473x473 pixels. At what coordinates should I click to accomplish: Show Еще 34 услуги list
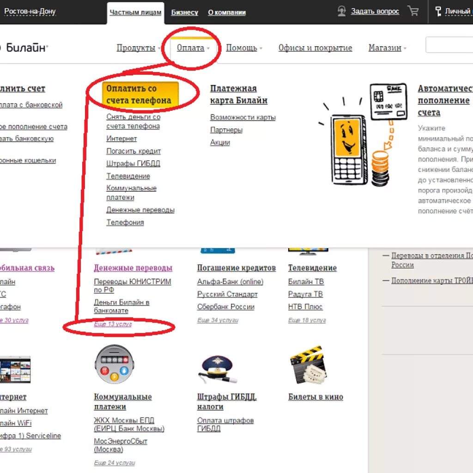[x=218, y=320]
